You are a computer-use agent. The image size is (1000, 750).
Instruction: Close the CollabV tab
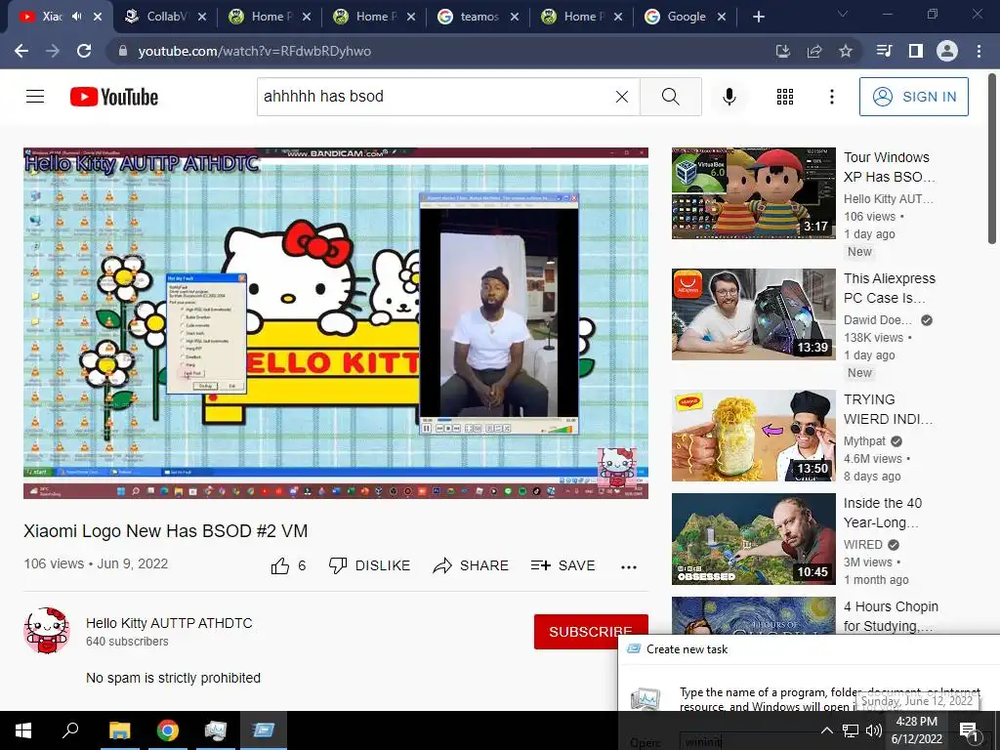point(202,17)
